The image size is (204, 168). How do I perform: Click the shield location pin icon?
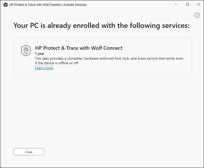[26, 50]
